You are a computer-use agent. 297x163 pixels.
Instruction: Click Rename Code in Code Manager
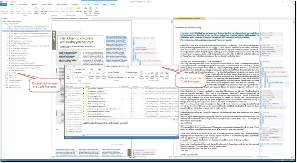point(98,75)
